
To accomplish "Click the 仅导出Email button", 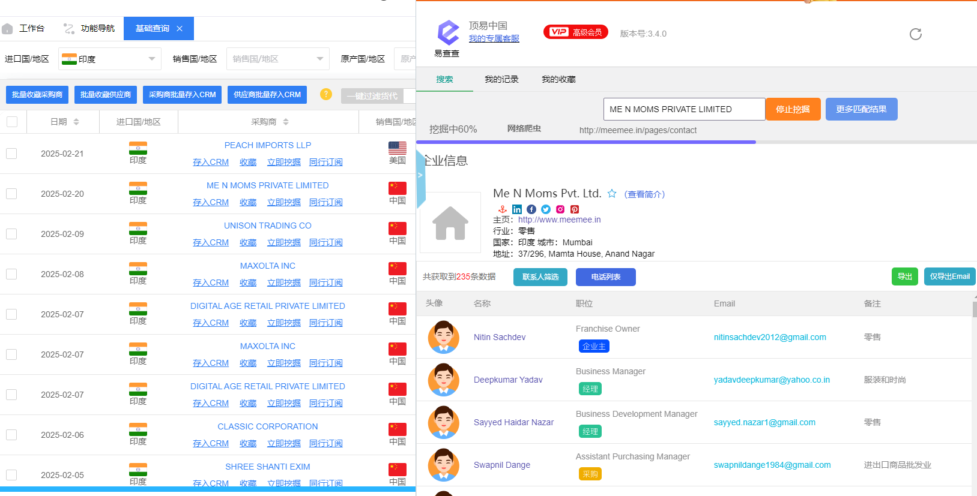I will (949, 276).
